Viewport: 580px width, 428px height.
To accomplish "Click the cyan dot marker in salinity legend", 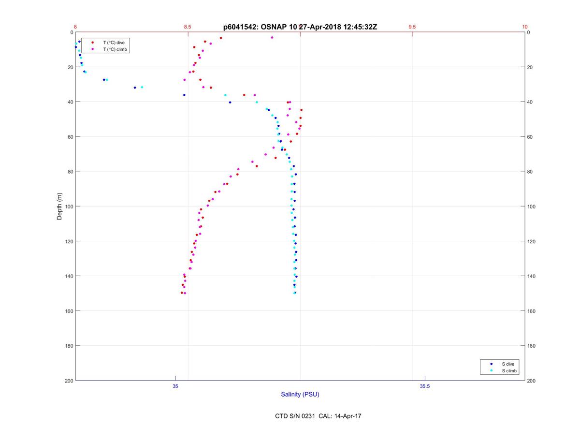I will tap(491, 370).
